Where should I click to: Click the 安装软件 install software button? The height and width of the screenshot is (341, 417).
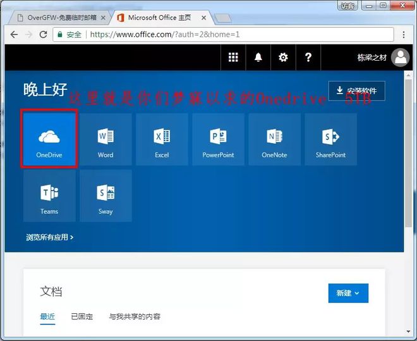coord(356,90)
